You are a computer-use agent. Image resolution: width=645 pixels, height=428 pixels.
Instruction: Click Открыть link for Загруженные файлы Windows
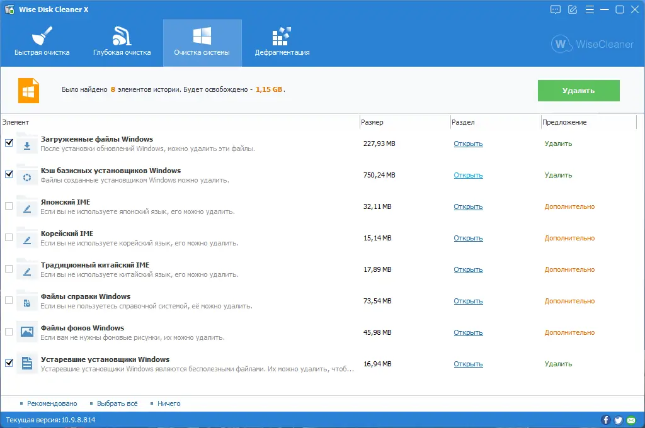pos(468,144)
